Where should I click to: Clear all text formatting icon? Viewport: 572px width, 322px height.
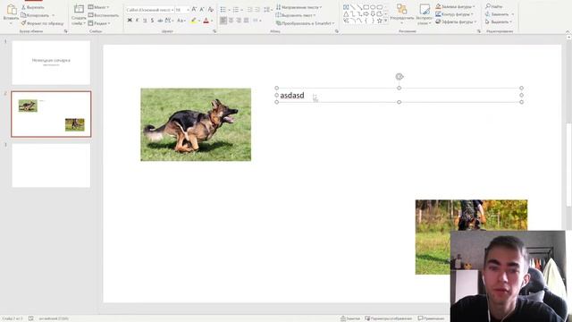point(211,10)
